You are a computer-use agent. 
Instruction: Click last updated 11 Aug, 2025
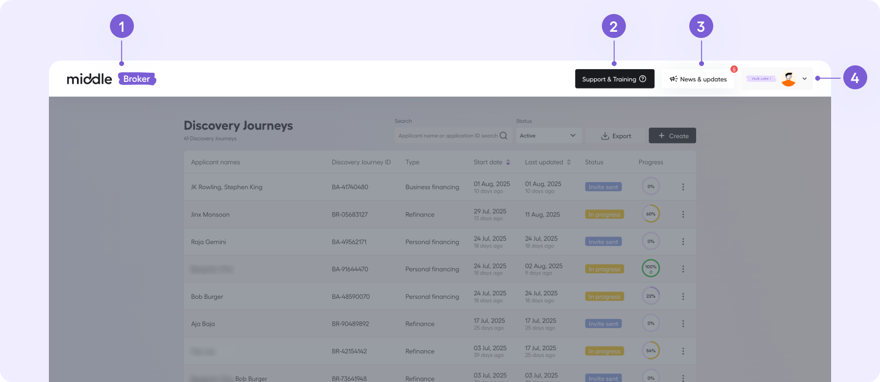pos(543,215)
